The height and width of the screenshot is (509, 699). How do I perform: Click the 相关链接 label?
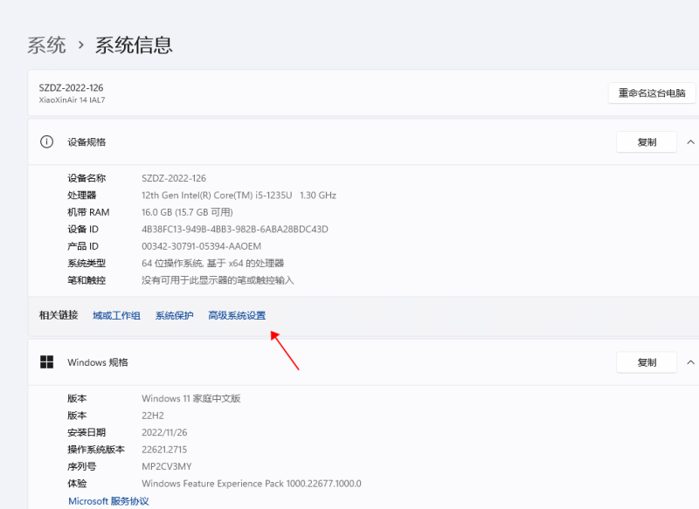point(59,315)
